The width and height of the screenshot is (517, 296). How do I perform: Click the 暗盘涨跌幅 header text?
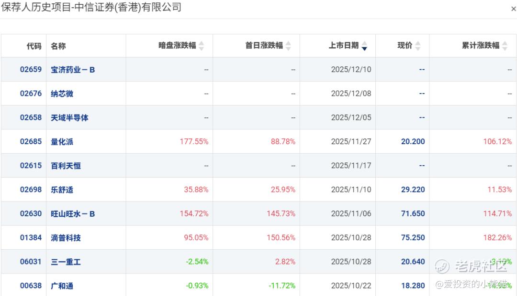tap(177, 45)
